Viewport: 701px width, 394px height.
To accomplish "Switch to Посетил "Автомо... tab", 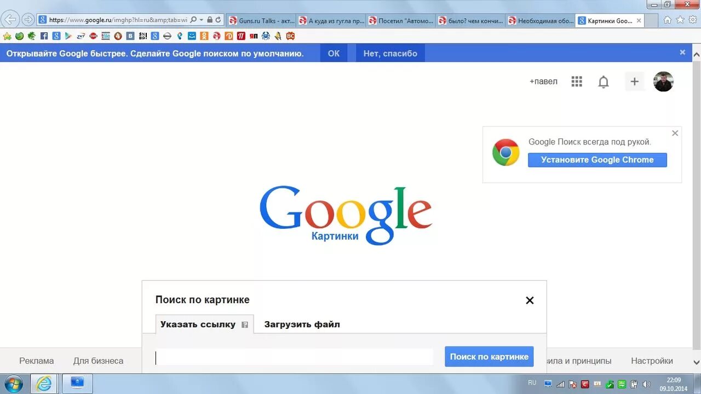I will pos(401,21).
